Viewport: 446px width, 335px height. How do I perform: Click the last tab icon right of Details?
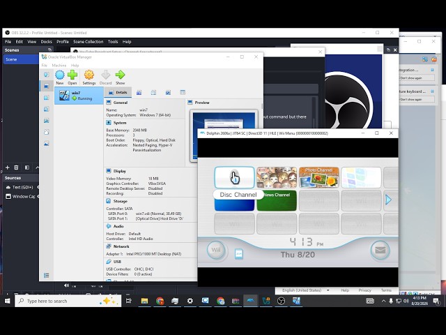point(183,92)
